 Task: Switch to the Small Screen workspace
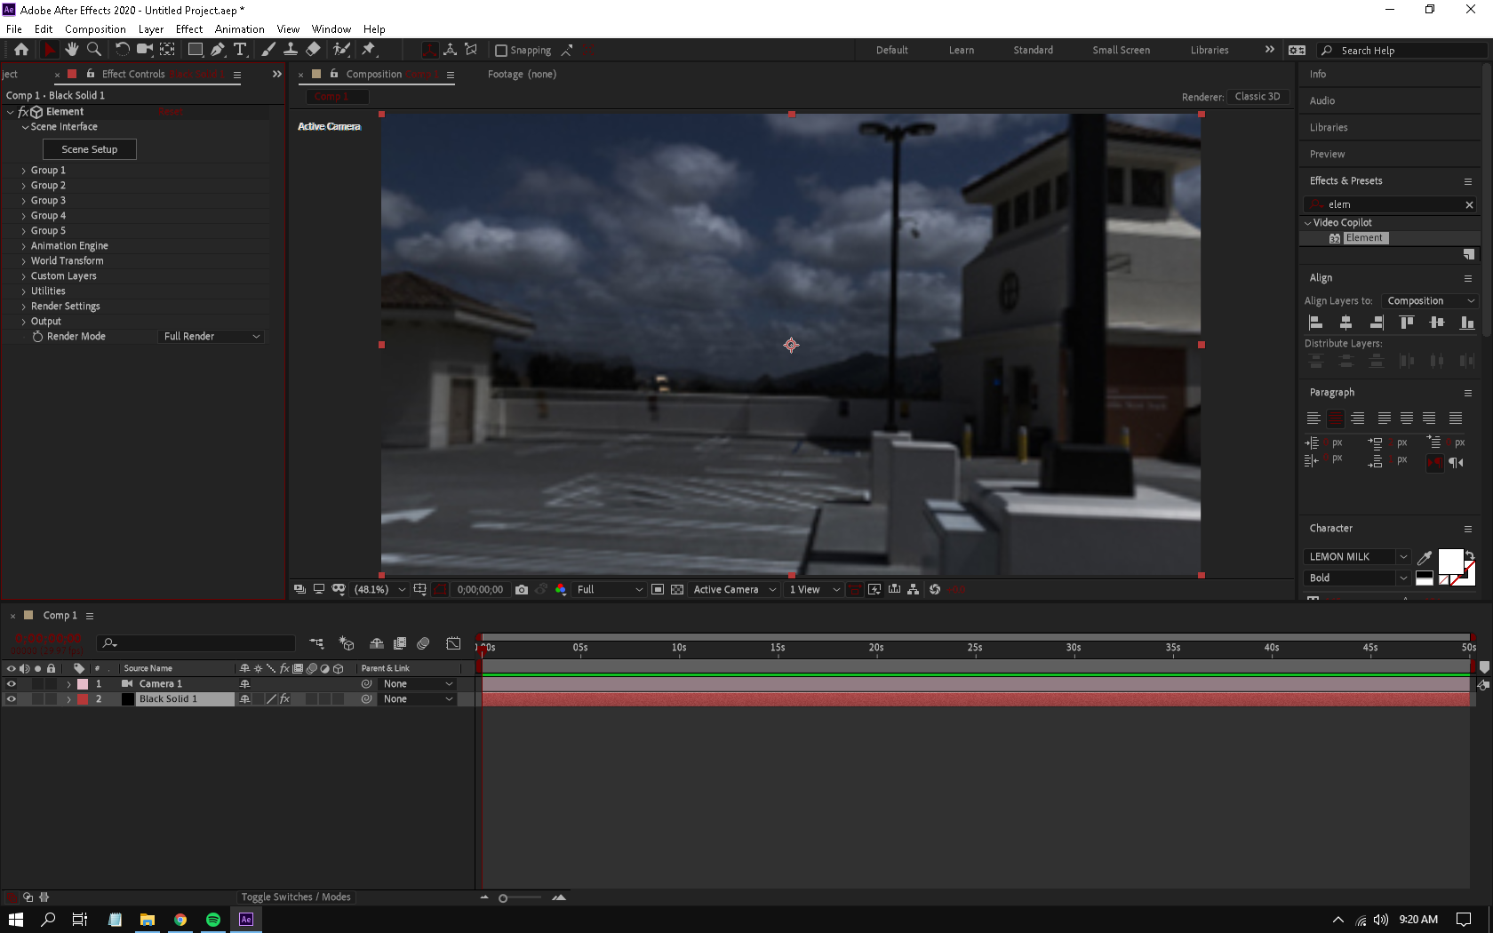click(1121, 50)
